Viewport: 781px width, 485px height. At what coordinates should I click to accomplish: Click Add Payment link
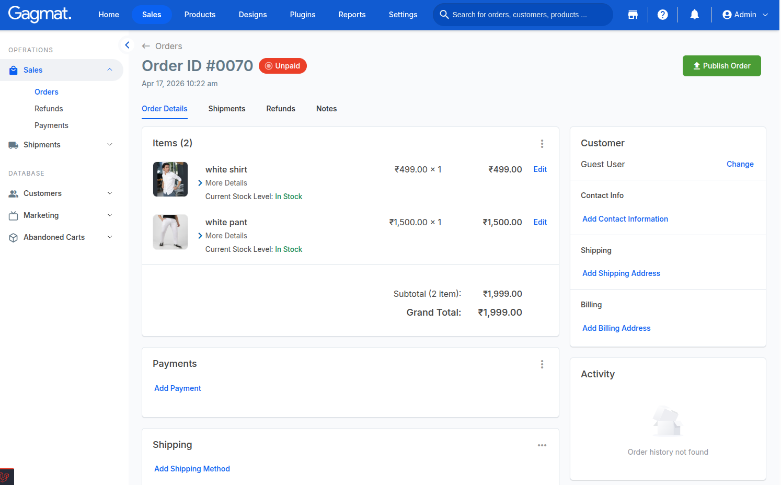[178, 388]
